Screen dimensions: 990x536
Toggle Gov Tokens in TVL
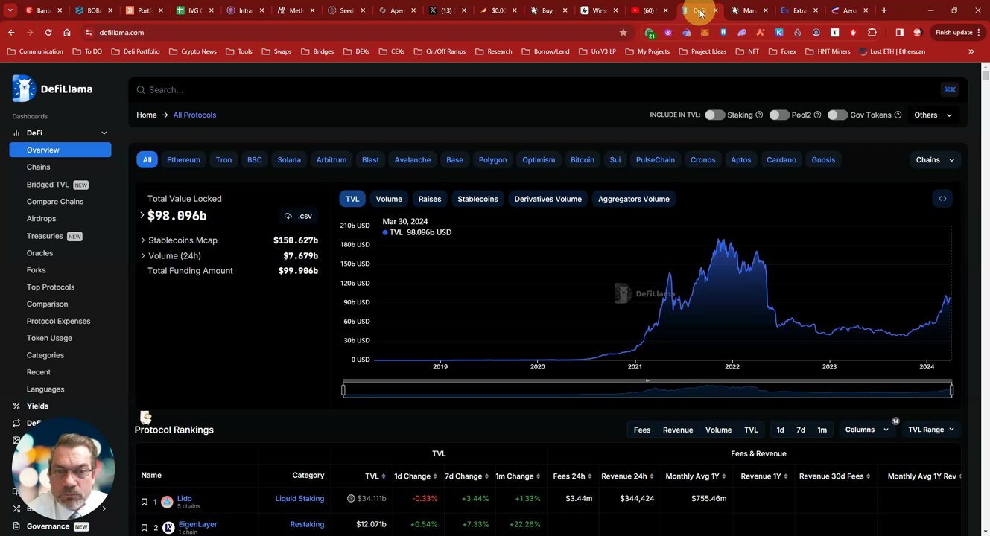[837, 115]
